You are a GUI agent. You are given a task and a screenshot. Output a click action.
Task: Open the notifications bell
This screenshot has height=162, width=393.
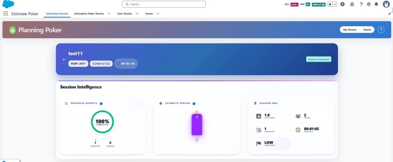[x=376, y=4]
